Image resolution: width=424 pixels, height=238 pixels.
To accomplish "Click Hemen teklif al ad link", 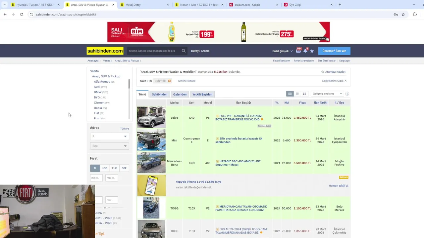I will (x=339, y=186).
